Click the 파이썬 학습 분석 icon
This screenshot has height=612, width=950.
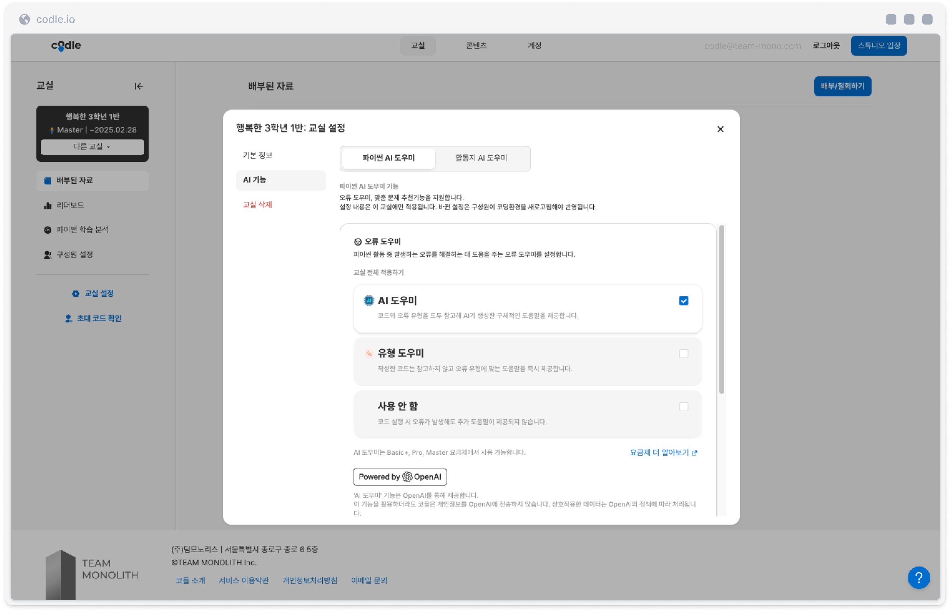pos(48,230)
